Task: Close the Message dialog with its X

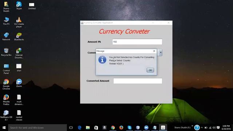Action: 154,51
